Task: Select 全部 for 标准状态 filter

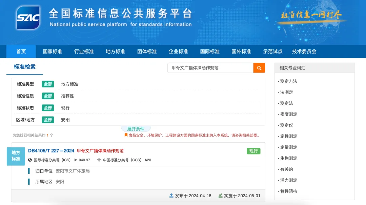Action: coord(48,108)
